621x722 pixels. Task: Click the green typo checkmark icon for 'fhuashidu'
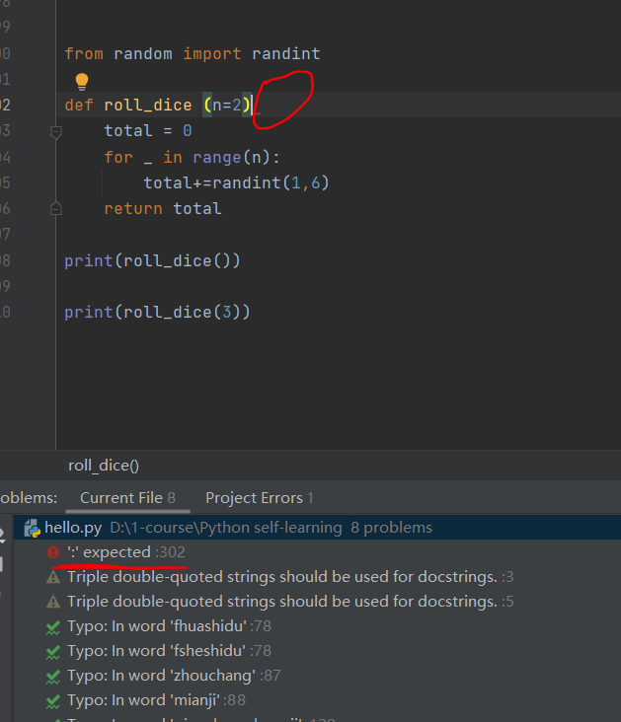coord(53,627)
